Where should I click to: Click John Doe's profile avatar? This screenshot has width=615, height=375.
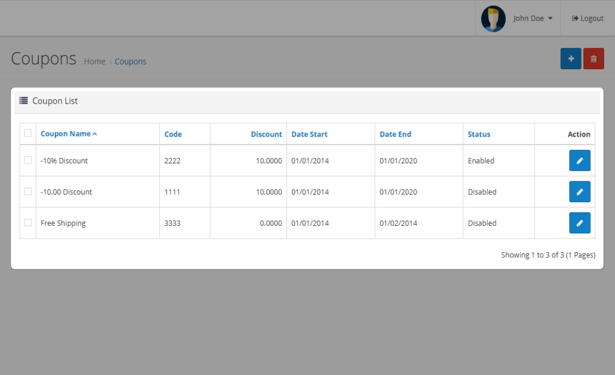pyautogui.click(x=493, y=18)
